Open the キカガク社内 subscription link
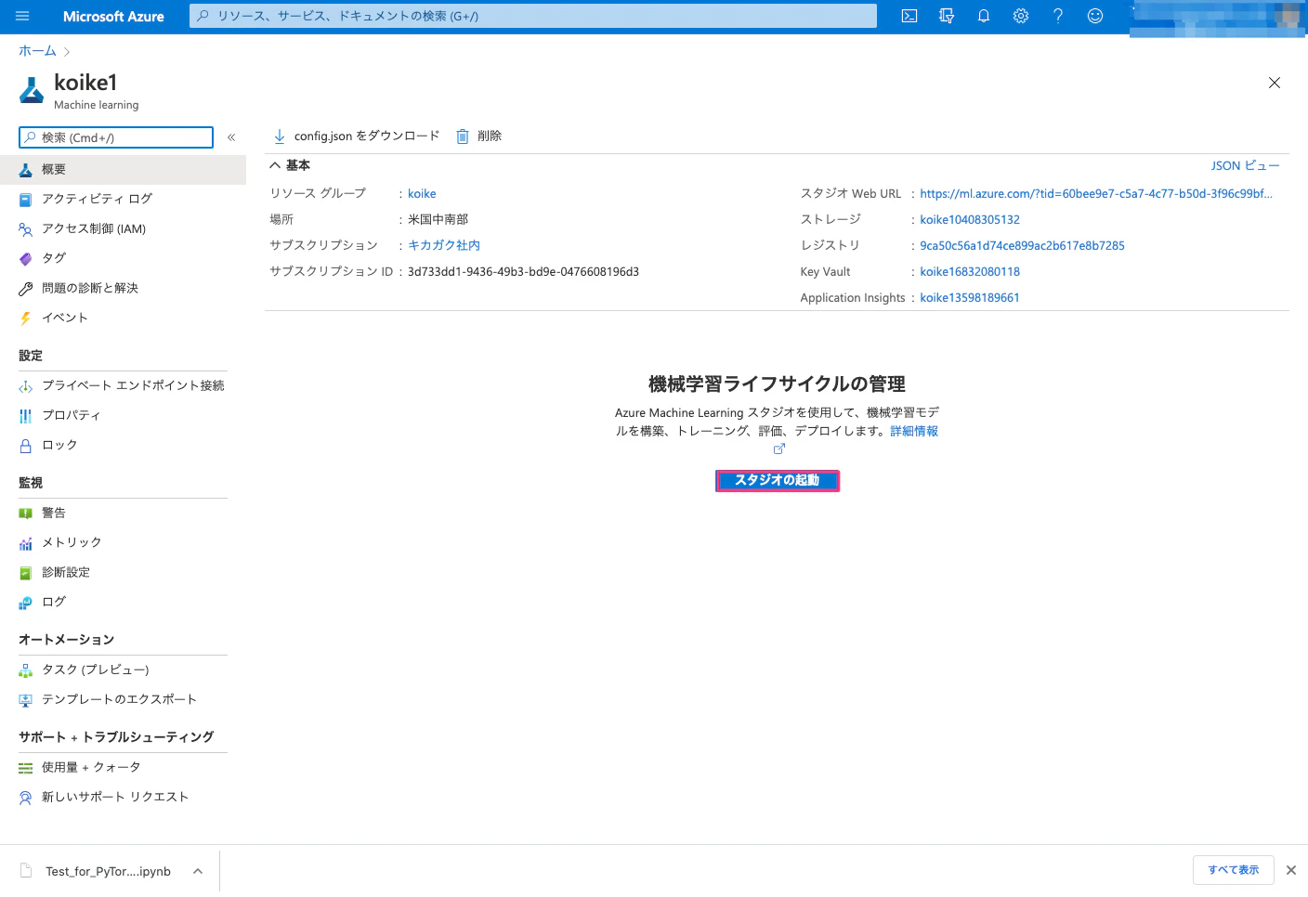 click(444, 245)
